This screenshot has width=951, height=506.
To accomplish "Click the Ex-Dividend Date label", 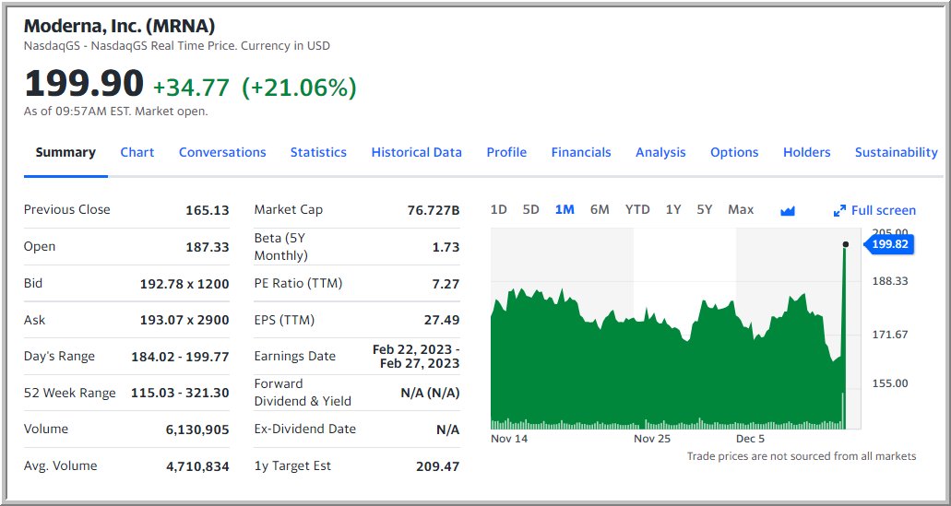I will click(x=305, y=429).
